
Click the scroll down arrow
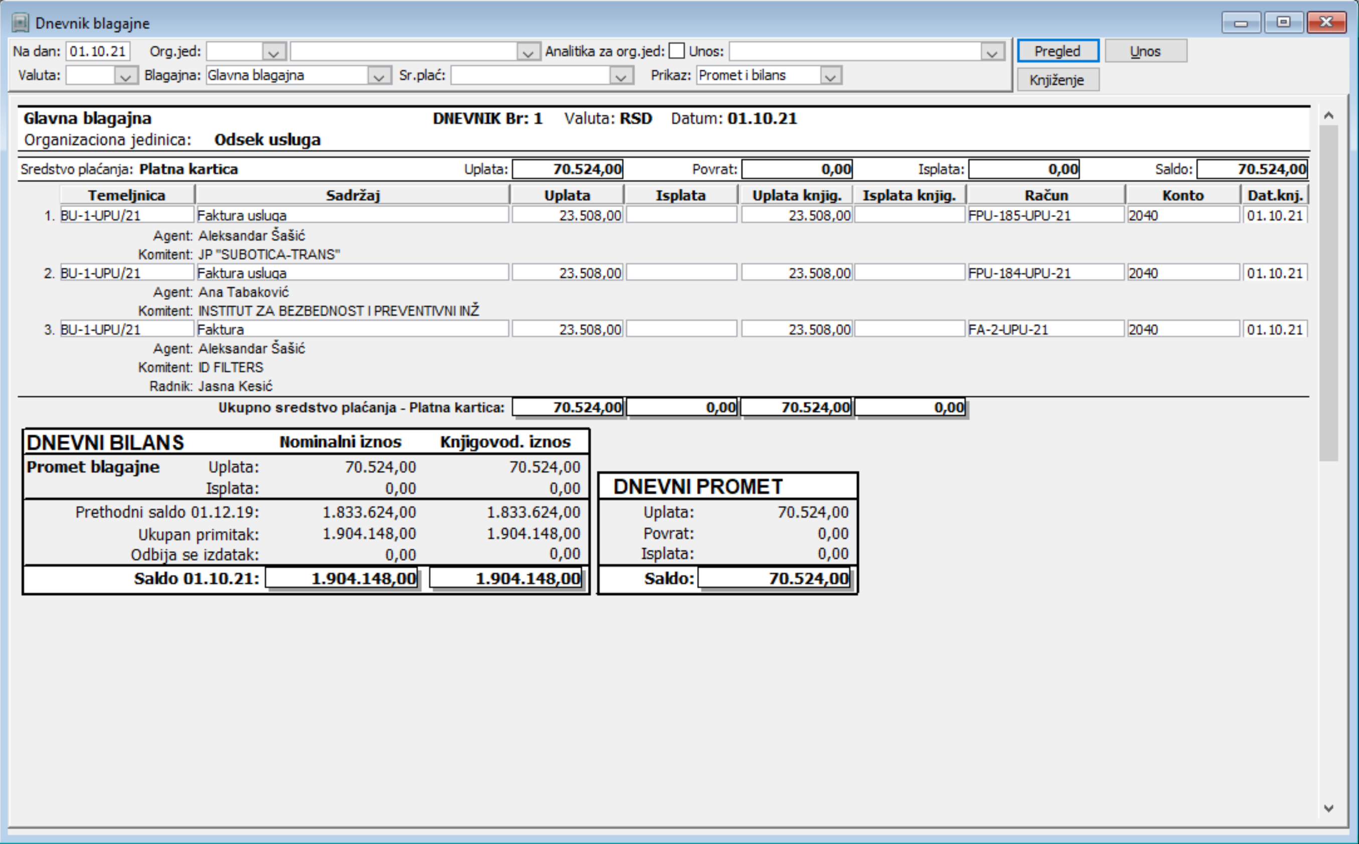1328,808
